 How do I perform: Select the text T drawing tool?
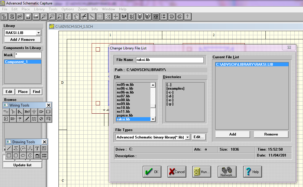coord(37,149)
